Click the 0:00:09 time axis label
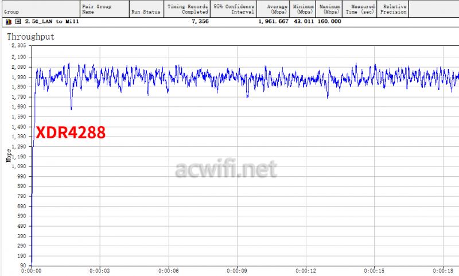459x276 pixels. coord(237,271)
